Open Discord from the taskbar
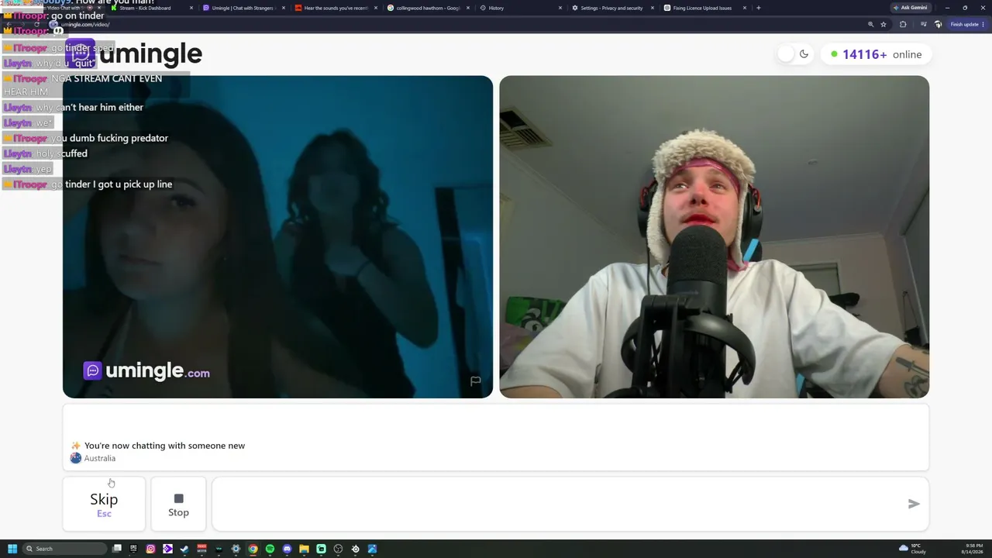 coord(287,549)
